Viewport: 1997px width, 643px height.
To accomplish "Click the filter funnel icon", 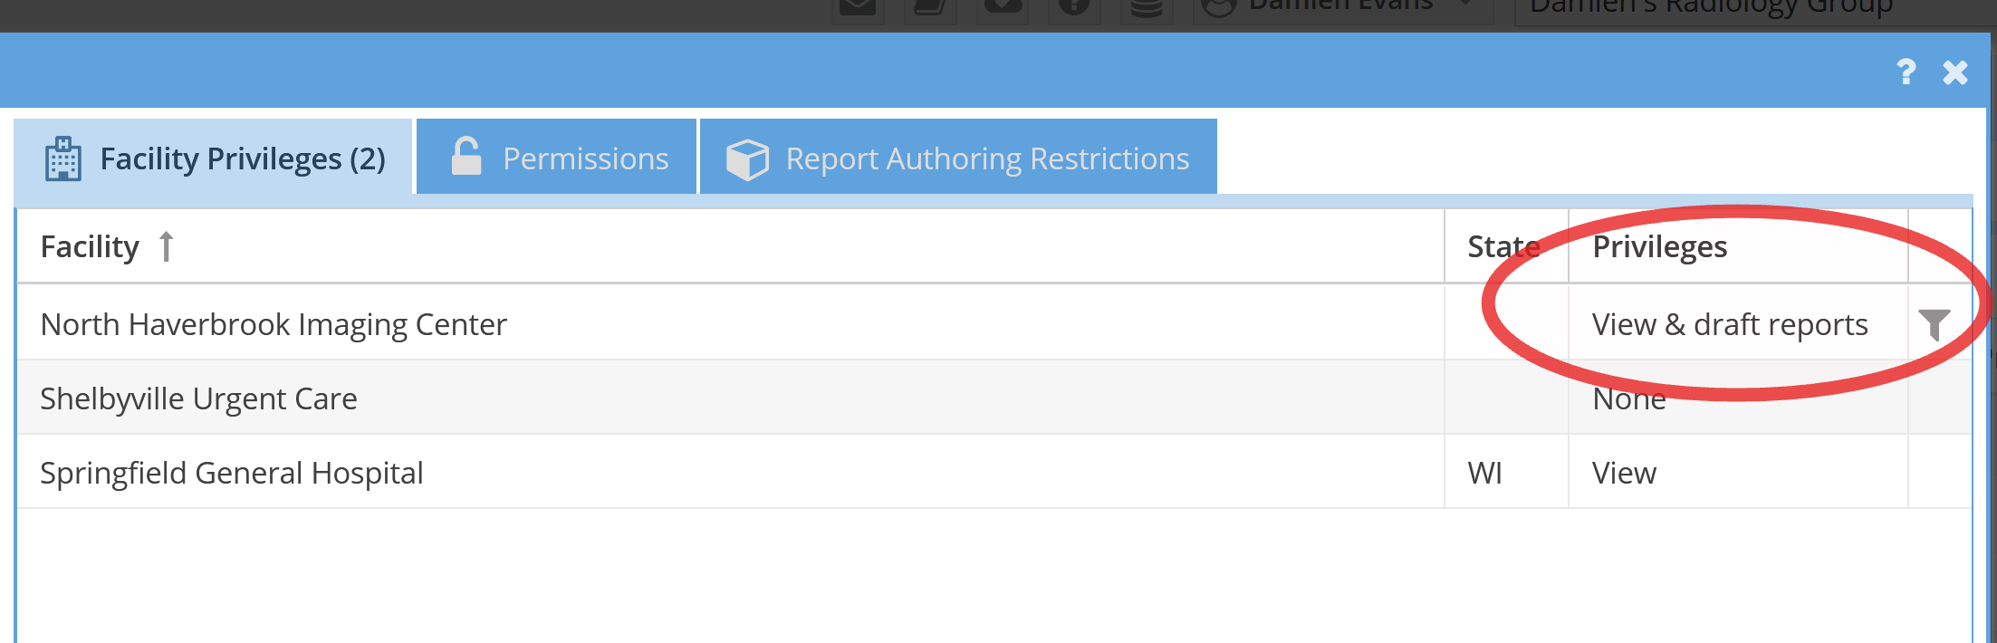I will [x=1934, y=323].
